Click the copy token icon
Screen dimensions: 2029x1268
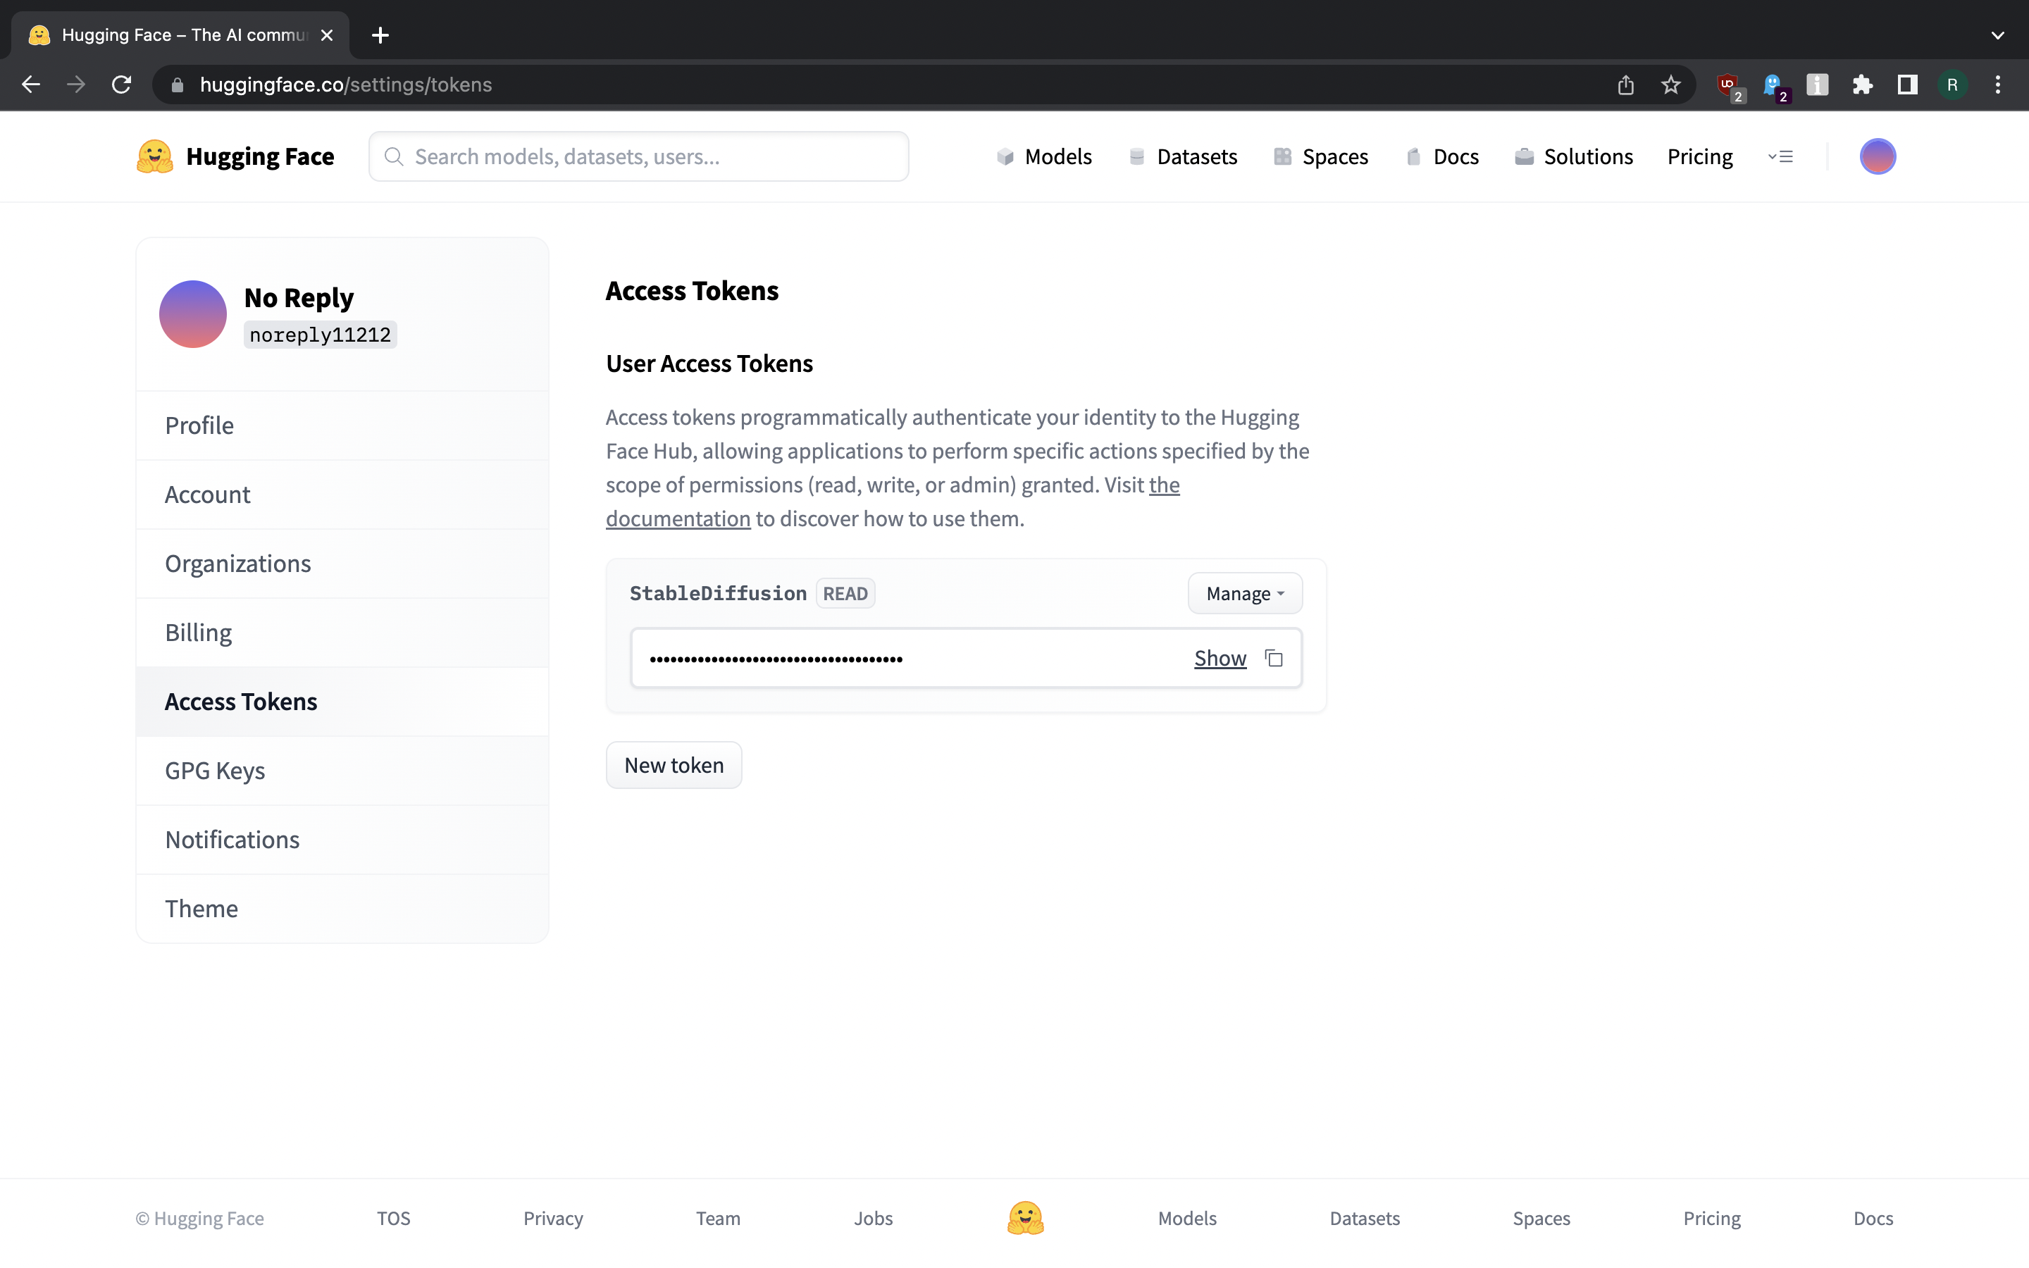coord(1274,659)
